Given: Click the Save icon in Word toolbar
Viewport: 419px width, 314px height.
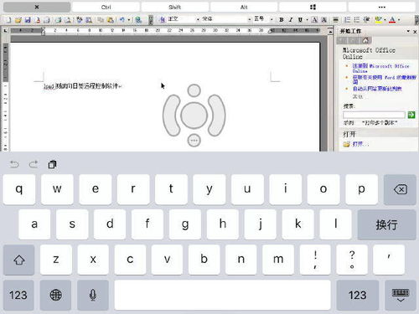Looking at the screenshot, I should [x=28, y=20].
